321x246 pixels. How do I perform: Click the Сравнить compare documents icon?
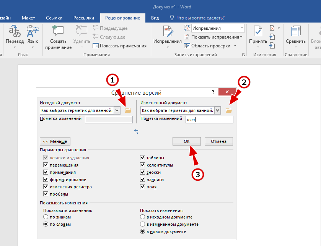pyautogui.click(x=296, y=31)
